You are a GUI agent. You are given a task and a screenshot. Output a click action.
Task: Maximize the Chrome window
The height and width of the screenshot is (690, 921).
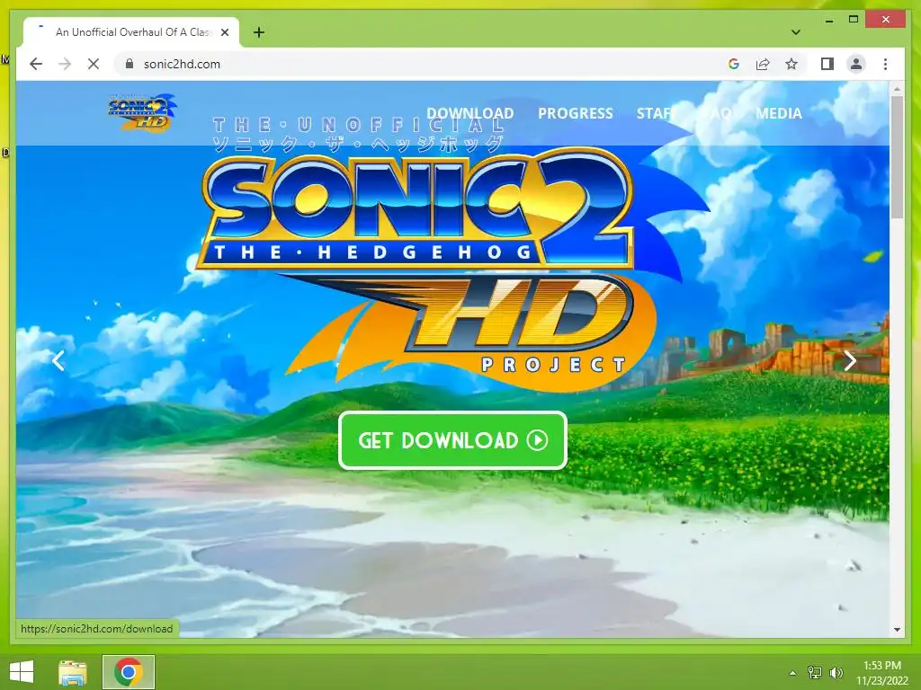(854, 20)
